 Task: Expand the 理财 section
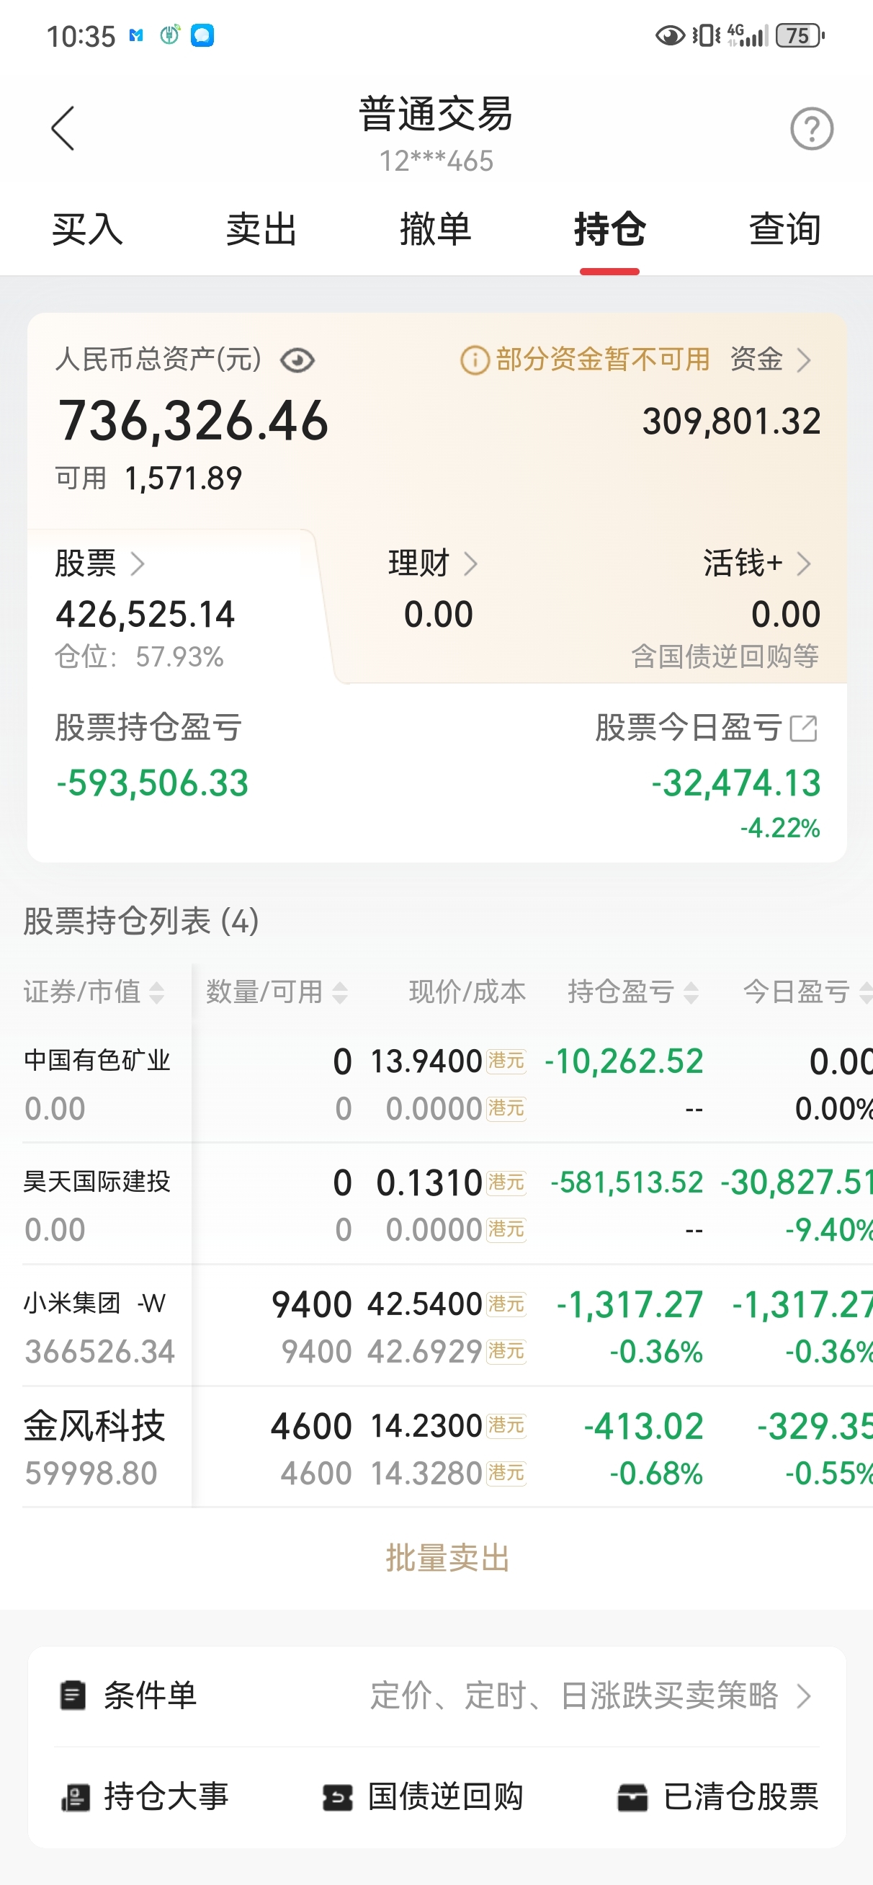pos(432,564)
